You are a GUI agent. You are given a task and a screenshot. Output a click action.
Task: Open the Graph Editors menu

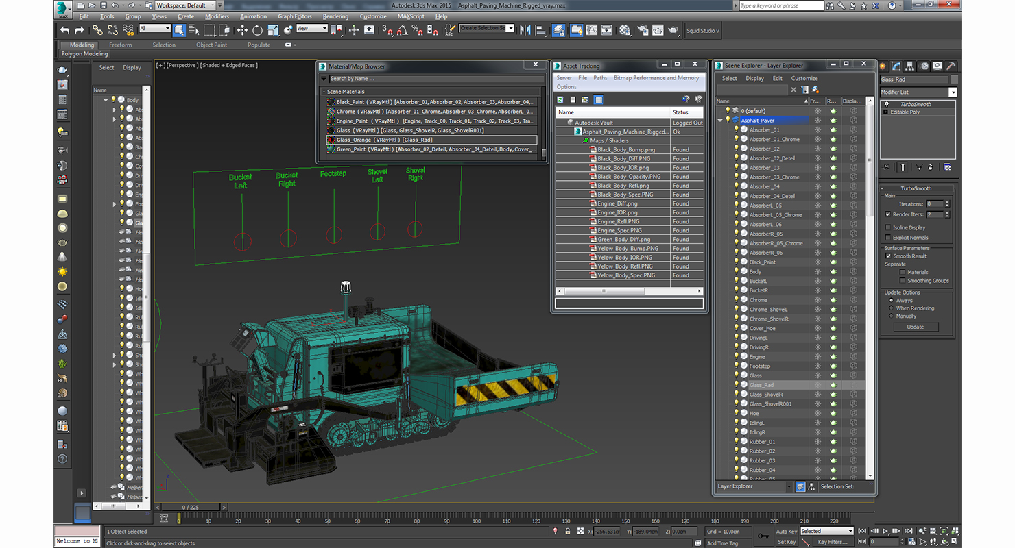[x=295, y=16]
